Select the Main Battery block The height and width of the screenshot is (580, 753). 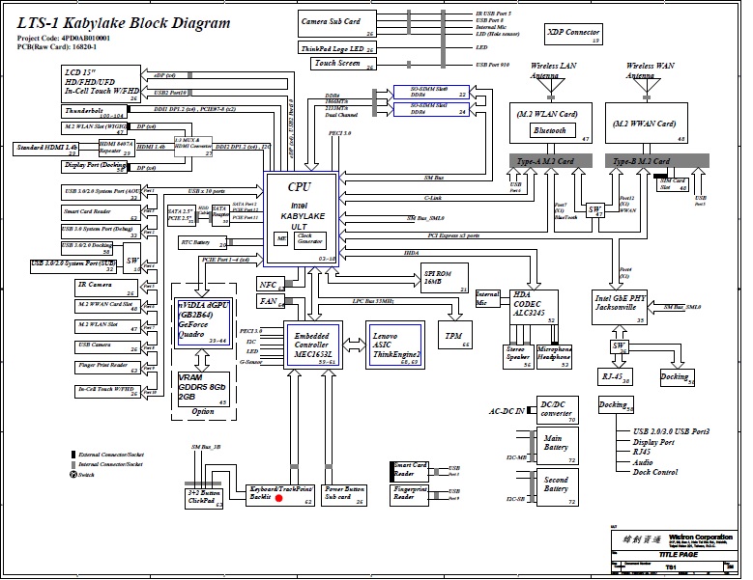(x=558, y=447)
